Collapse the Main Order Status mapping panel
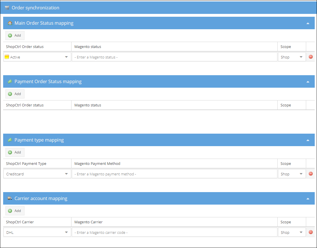Viewport: 317px width, 248px height. coord(308,23)
